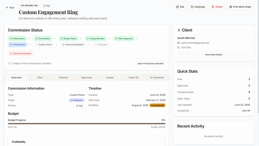Click View Client Details

pyautogui.click(x=214, y=55)
